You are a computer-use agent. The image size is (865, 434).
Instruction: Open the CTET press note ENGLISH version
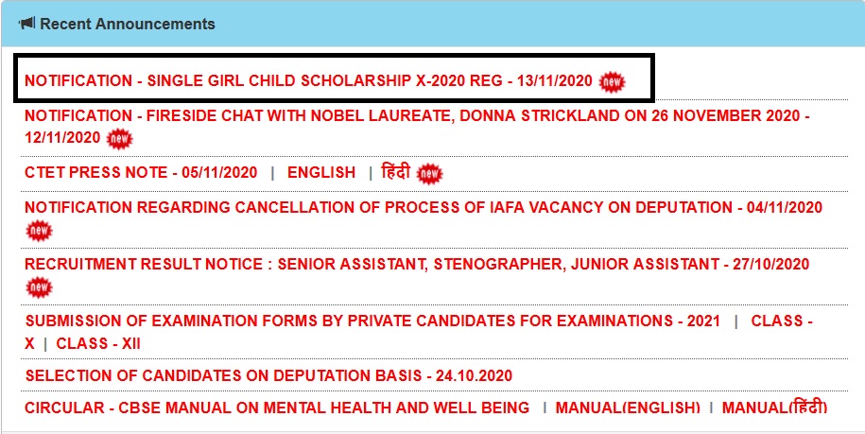click(x=321, y=173)
